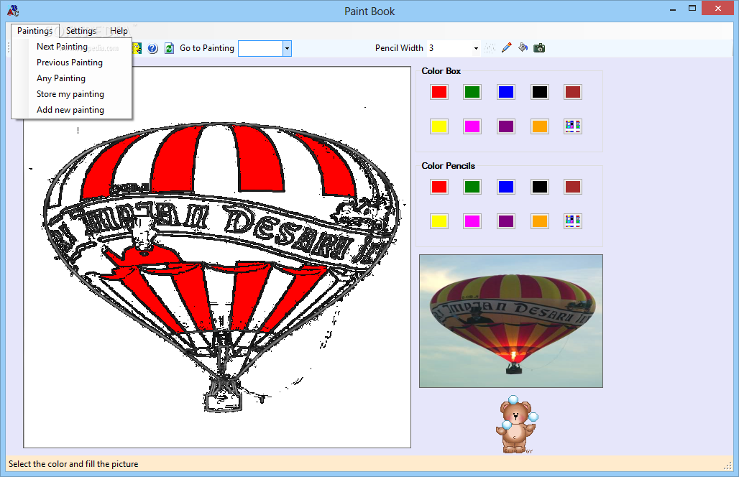Click the Color Pencils heading
The image size is (739, 477).
point(448,166)
